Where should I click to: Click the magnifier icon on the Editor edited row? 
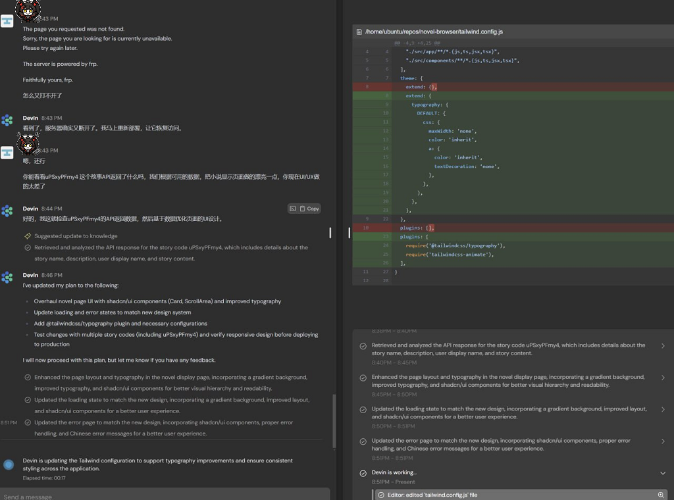click(661, 495)
